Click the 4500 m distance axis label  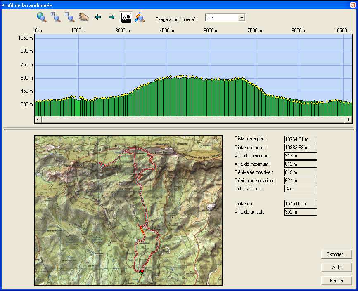[167, 31]
